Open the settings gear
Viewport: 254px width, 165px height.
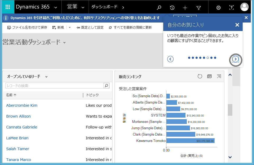point(219,7)
